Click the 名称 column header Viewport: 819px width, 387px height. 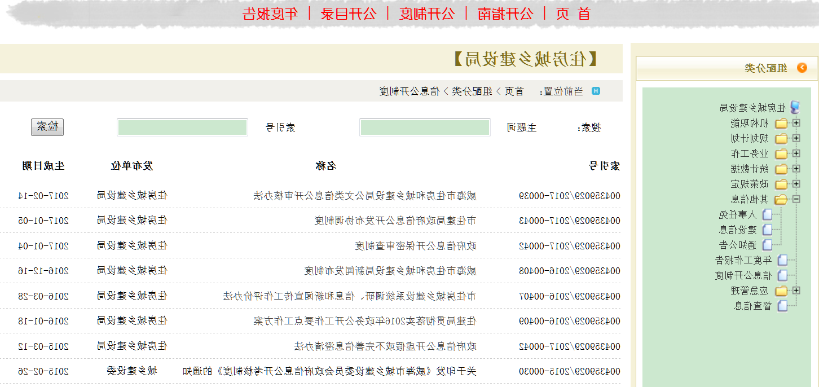tap(325, 165)
